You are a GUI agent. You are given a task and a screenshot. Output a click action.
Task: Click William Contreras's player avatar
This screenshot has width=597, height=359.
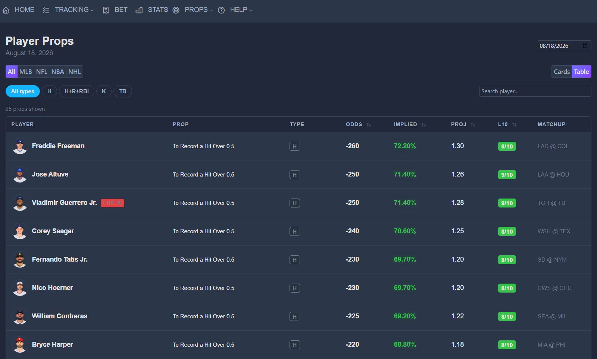[x=20, y=316]
